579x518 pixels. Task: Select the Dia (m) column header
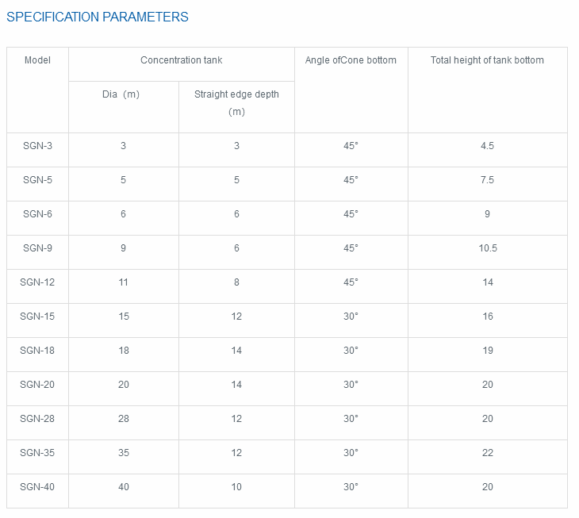click(x=123, y=94)
